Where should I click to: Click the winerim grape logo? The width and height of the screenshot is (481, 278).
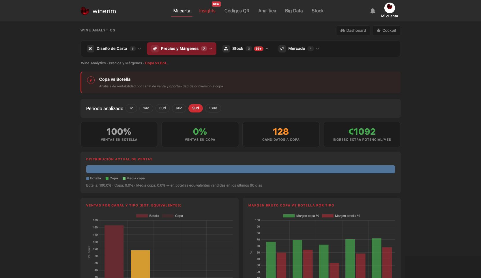85,11
